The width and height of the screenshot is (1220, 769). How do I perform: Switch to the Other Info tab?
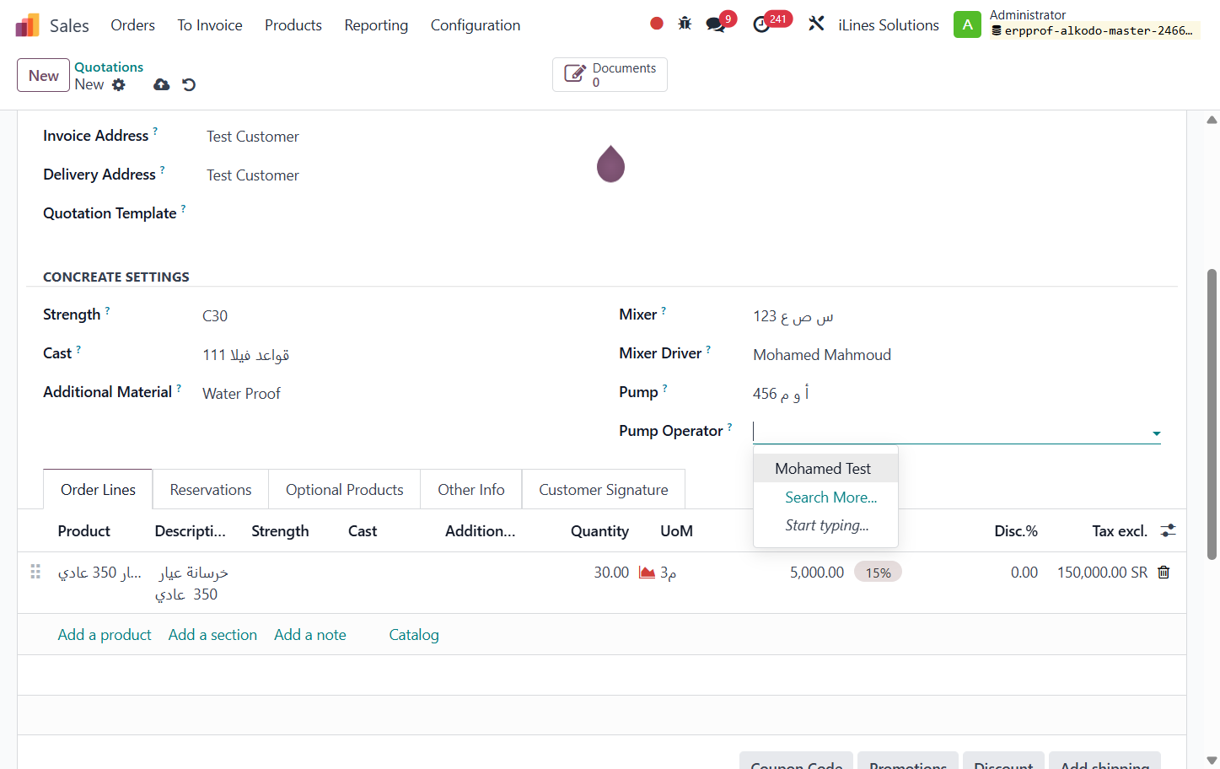(x=471, y=490)
